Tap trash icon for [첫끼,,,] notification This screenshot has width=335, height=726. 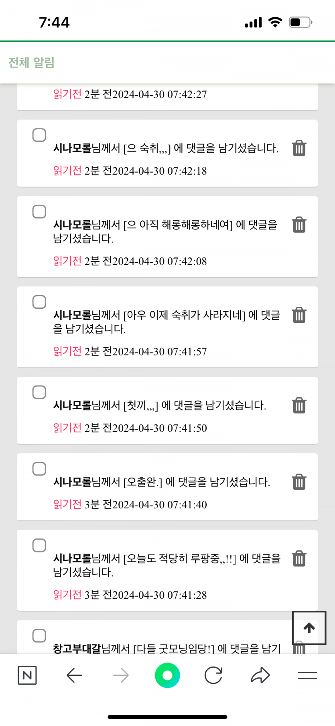pos(299,406)
